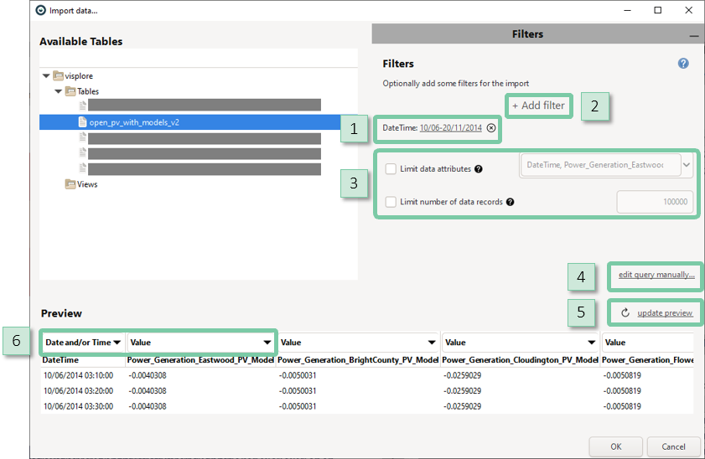Remove the DateTime filter with the x icon

[491, 128]
